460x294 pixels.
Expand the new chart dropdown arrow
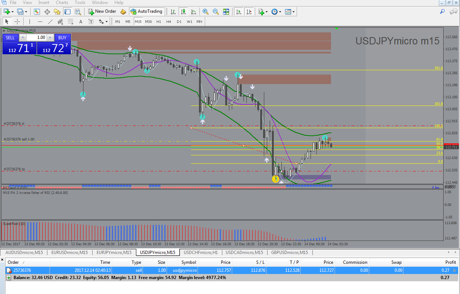pyautogui.click(x=13, y=12)
